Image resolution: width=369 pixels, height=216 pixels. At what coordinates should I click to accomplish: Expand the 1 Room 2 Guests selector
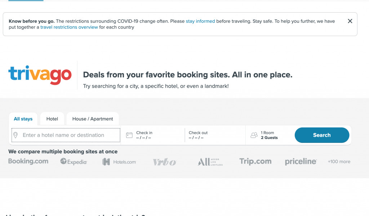point(270,135)
